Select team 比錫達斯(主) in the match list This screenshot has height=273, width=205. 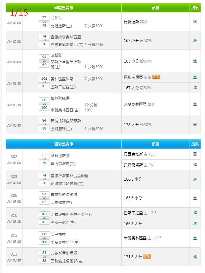tap(61, 26)
